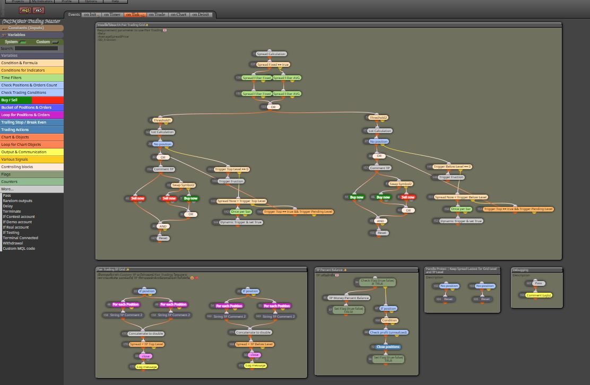590x385 pixels.
Task: Expand Check Positions & Orders Count category
Action: [x=32, y=85]
